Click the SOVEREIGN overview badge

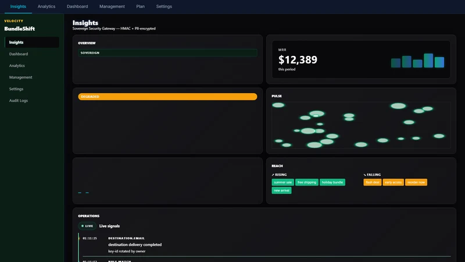click(x=167, y=52)
